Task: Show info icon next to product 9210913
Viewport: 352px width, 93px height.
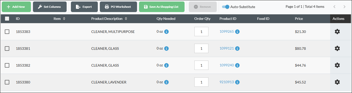Action: 237,82
